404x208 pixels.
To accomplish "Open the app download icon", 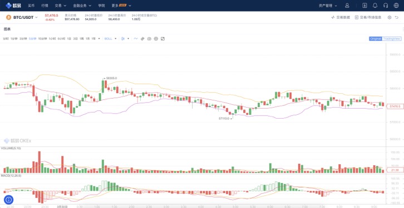I will tap(364, 6).
